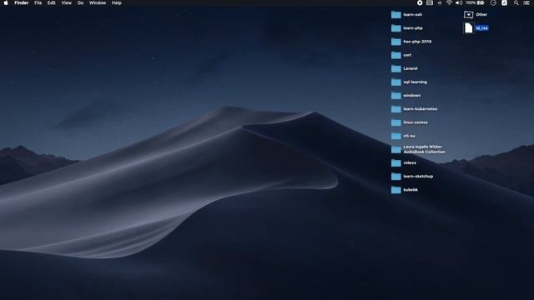534x300 pixels.
Task: Select the learn-php folder
Action: coord(396,28)
